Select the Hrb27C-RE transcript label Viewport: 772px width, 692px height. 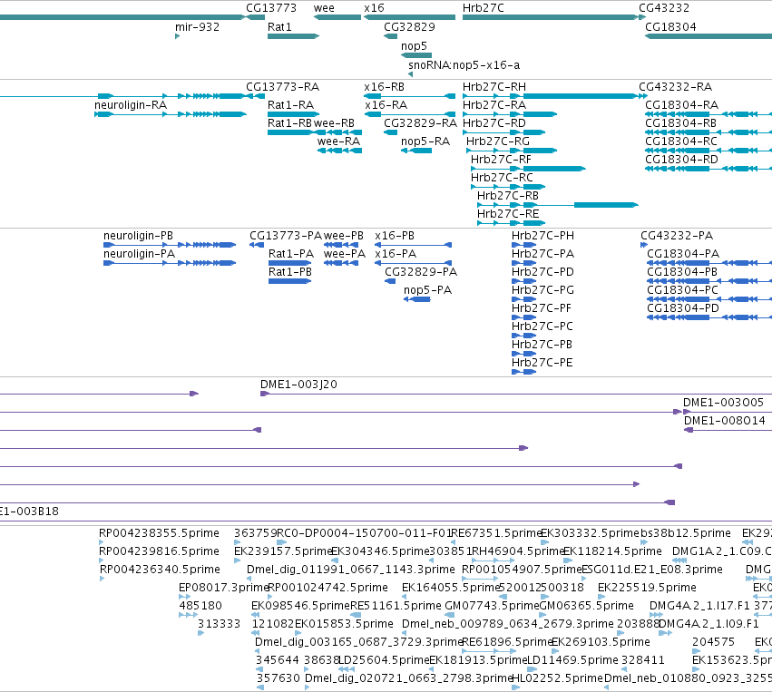click(x=508, y=214)
